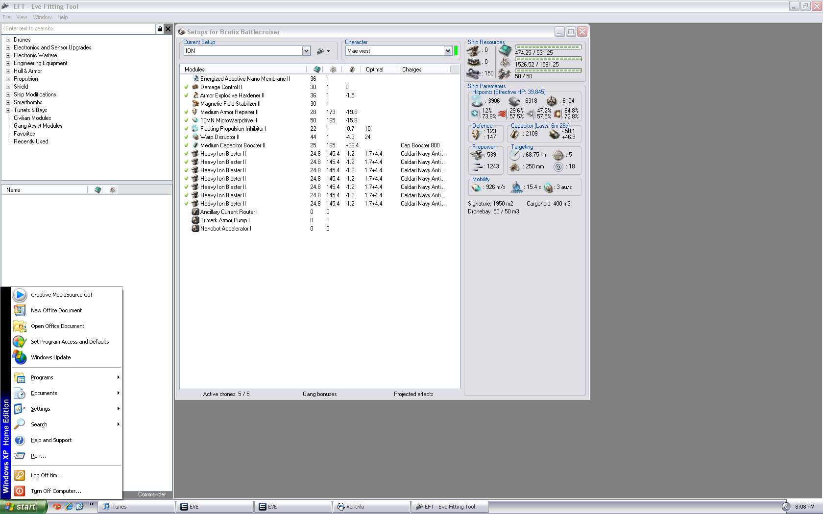Click the Trimark Armor Pump I rig icon
The width and height of the screenshot is (823, 514).
[x=195, y=220]
